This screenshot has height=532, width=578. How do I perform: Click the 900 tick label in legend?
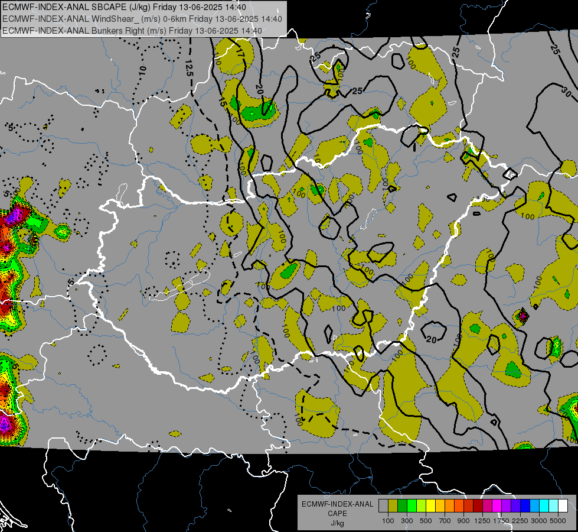(x=463, y=521)
